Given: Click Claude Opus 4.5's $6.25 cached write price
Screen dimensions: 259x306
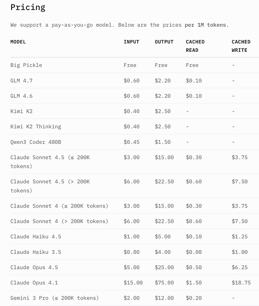Looking at the screenshot, I should pos(240,267).
